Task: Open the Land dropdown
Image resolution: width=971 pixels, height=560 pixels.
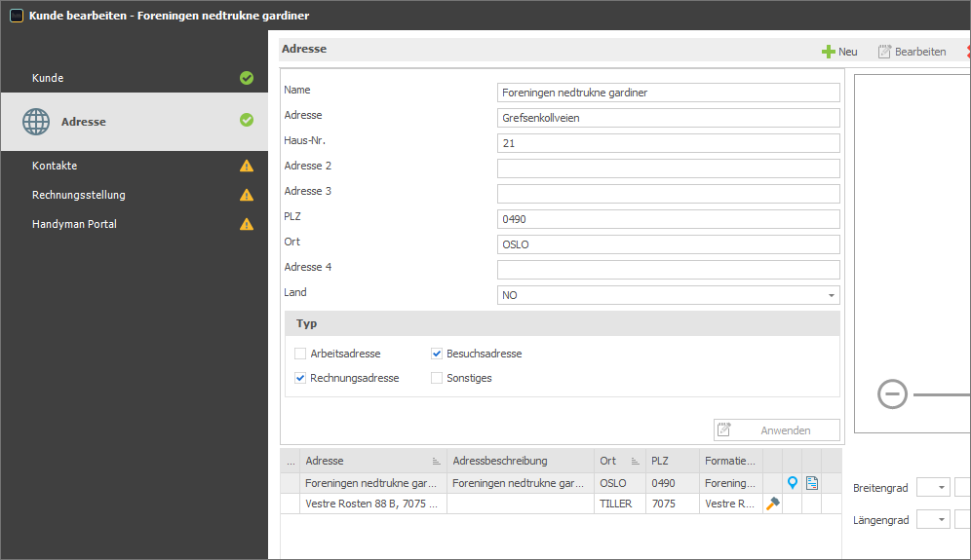Action: pyautogui.click(x=831, y=295)
